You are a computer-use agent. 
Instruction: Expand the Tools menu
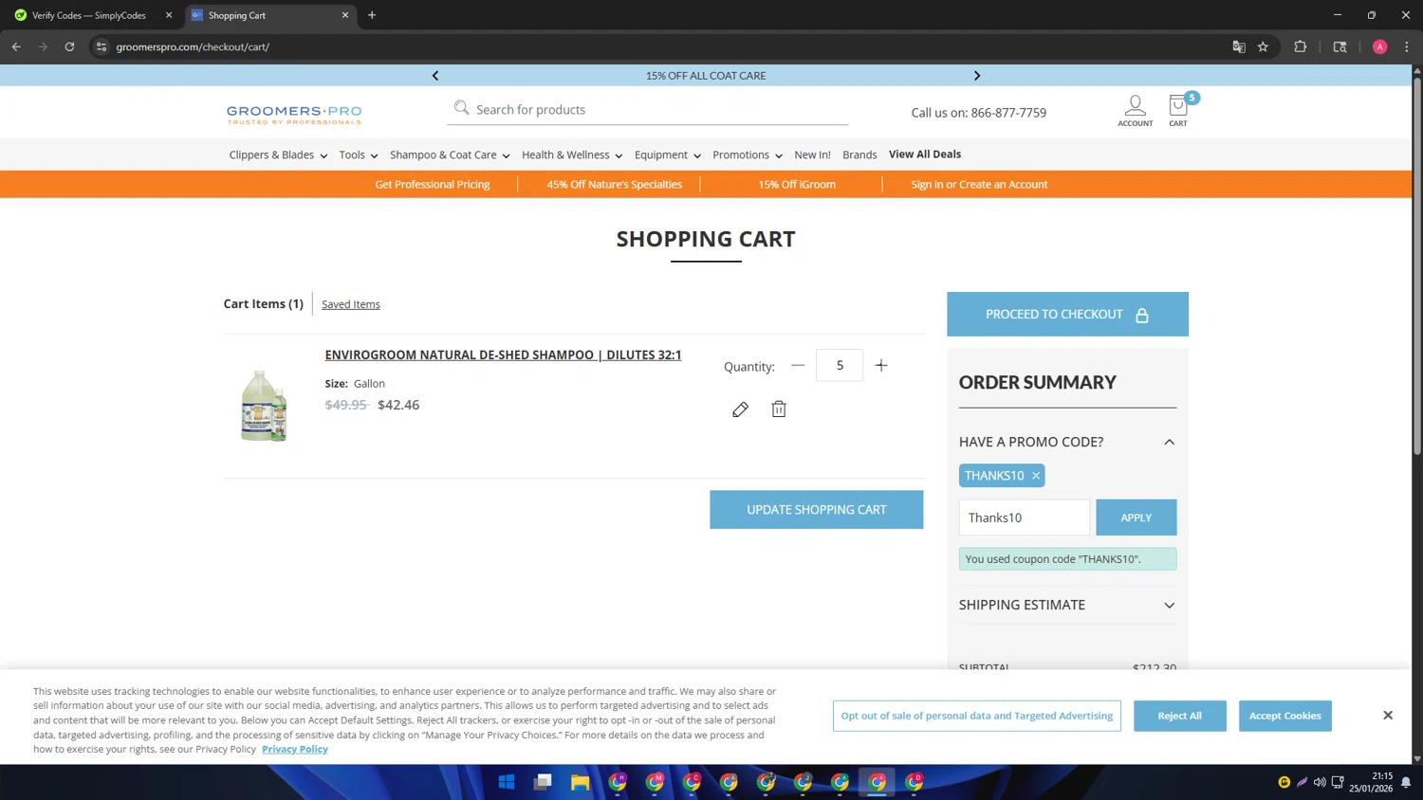pyautogui.click(x=359, y=155)
